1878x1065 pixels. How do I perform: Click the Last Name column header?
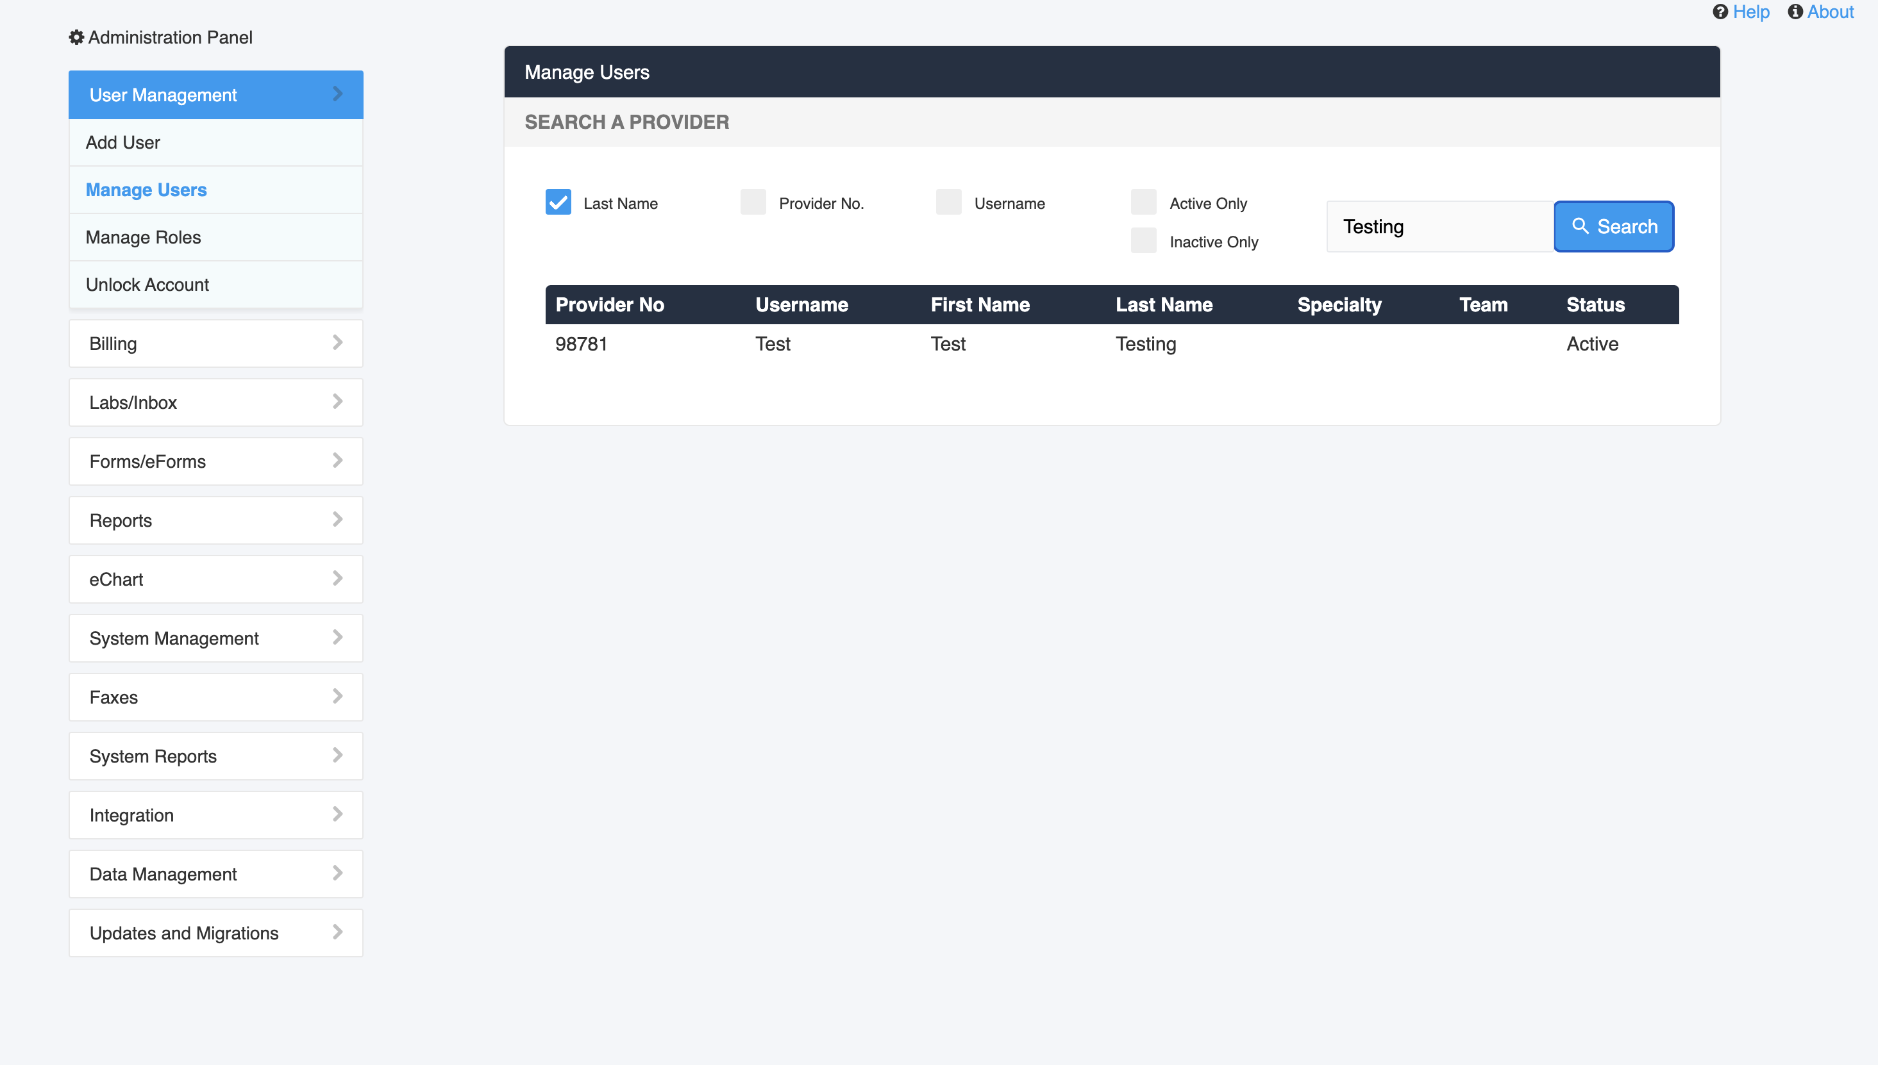coord(1164,305)
